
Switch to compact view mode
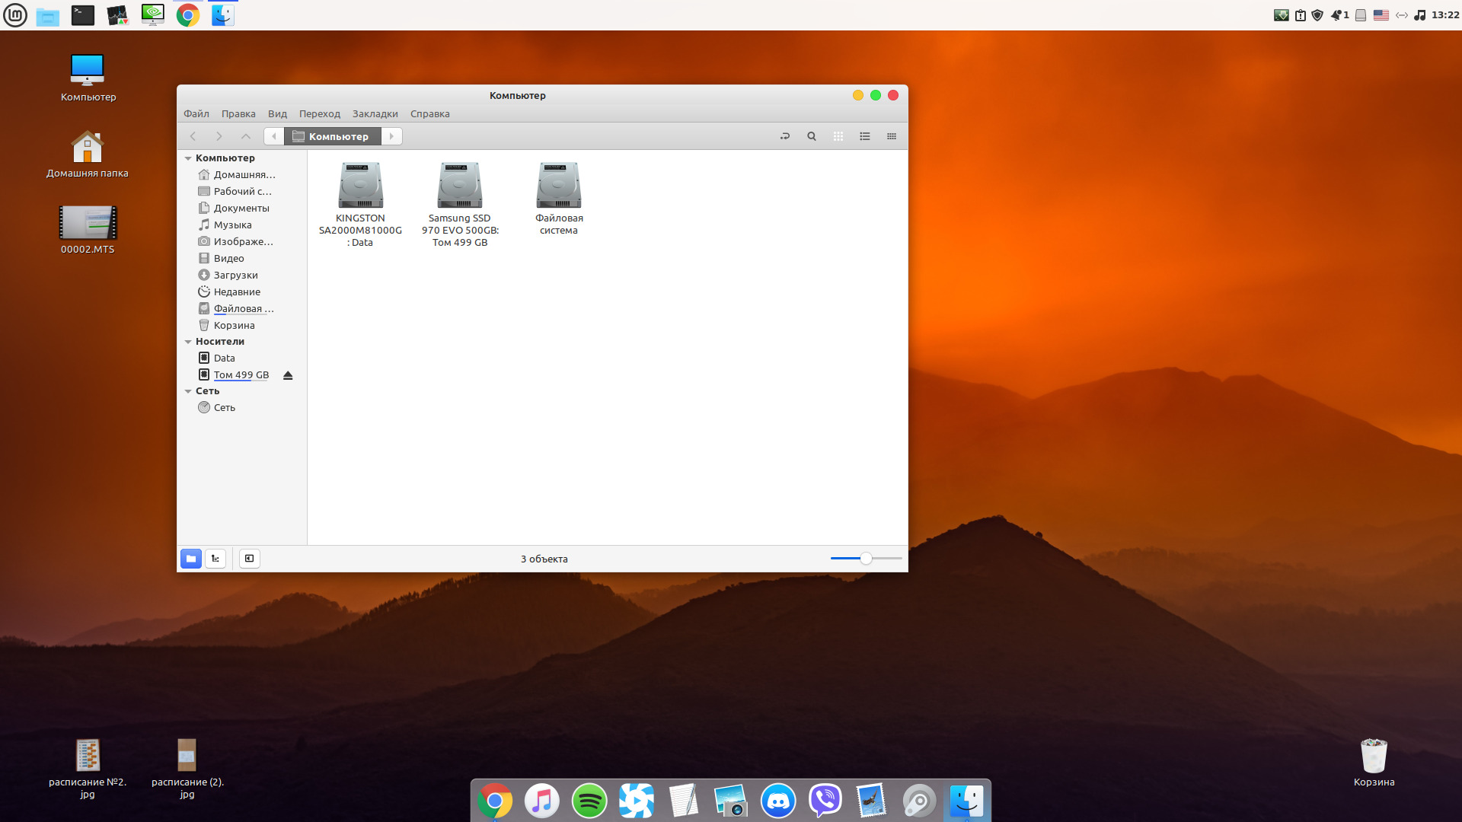pyautogui.click(x=892, y=136)
